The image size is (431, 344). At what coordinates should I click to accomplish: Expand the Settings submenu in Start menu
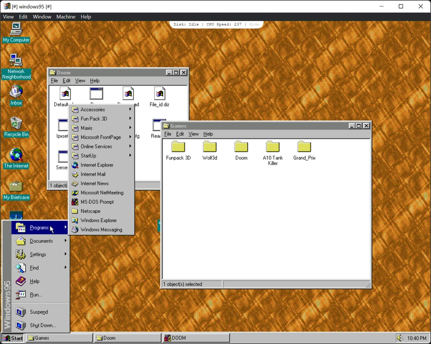coord(38,255)
